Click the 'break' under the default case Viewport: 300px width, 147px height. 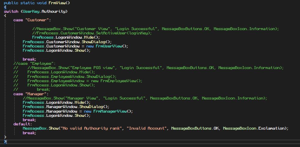pos(29,133)
